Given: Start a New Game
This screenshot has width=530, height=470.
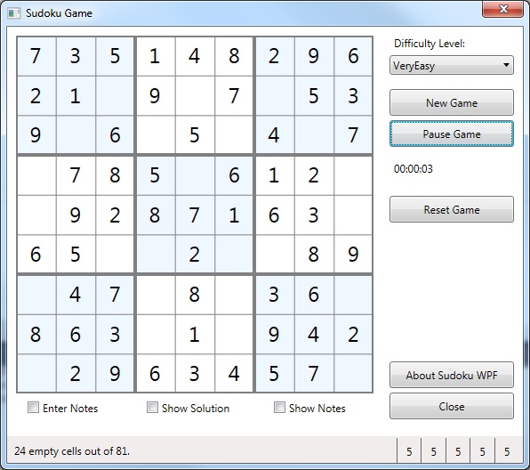Looking at the screenshot, I should (x=452, y=102).
